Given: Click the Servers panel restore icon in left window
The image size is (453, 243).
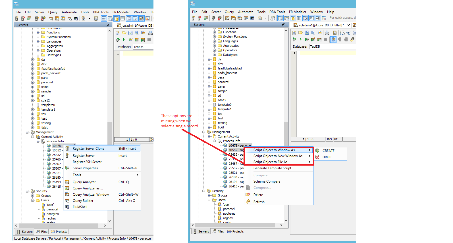Looking at the screenshot, I should 107,25.
